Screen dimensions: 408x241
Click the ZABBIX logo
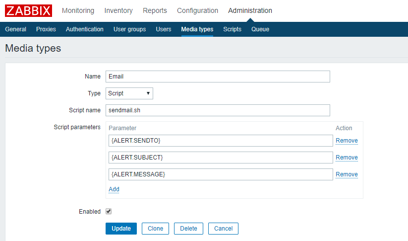[x=28, y=10]
